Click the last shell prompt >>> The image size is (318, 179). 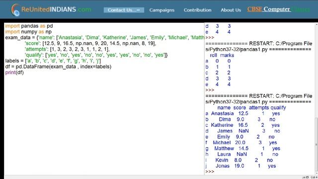[x=210, y=172]
